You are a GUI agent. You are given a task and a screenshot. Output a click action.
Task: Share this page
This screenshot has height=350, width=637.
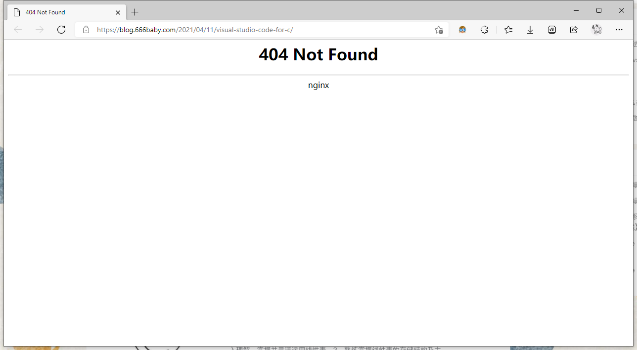click(574, 30)
